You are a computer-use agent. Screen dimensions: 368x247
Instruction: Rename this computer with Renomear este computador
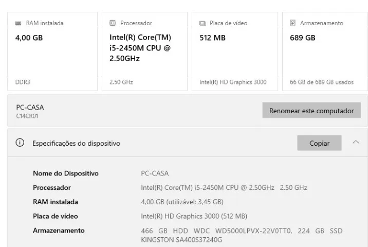click(311, 110)
